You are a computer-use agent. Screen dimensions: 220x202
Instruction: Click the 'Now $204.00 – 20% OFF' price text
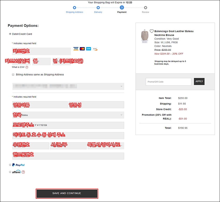tap(169, 54)
